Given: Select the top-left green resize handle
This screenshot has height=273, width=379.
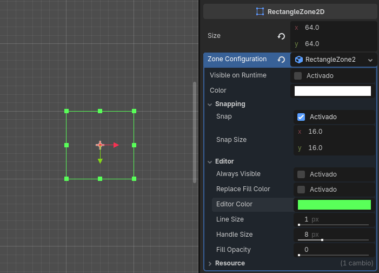Looking at the screenshot, I should pyautogui.click(x=67, y=111).
